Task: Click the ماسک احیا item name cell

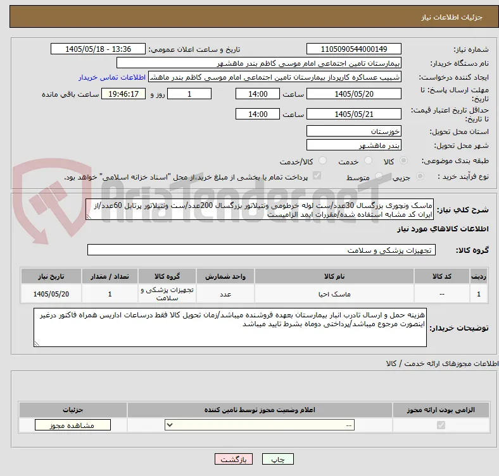Action: pos(334,294)
